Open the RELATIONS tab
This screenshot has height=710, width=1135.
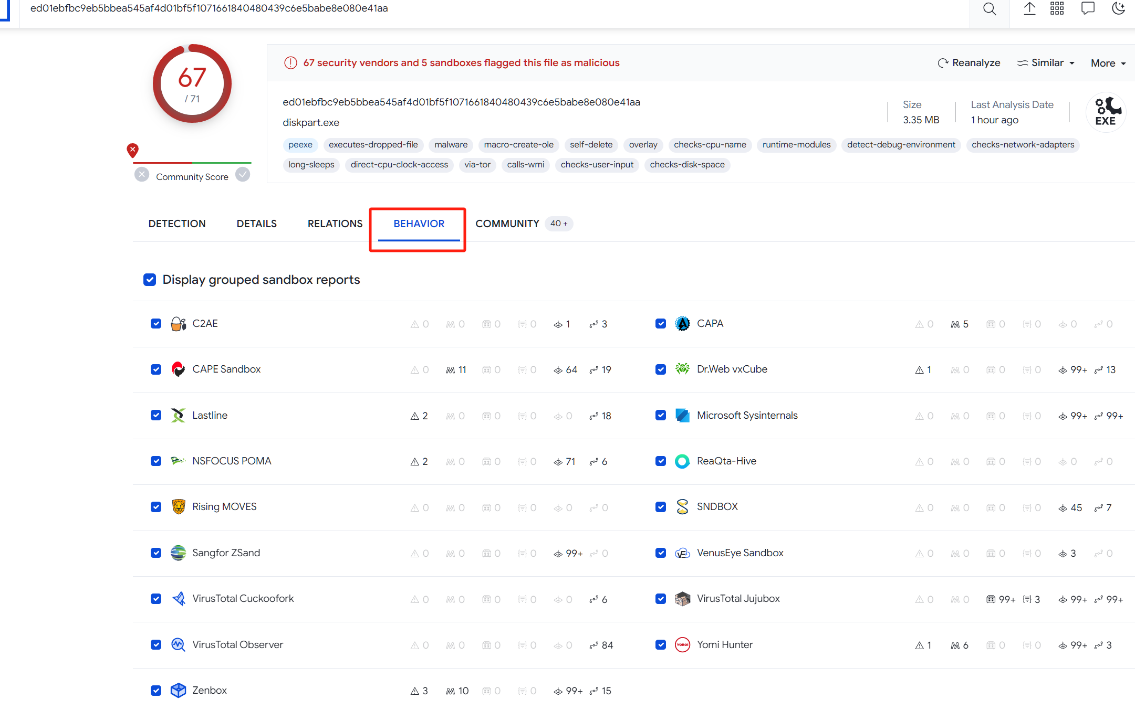point(335,224)
